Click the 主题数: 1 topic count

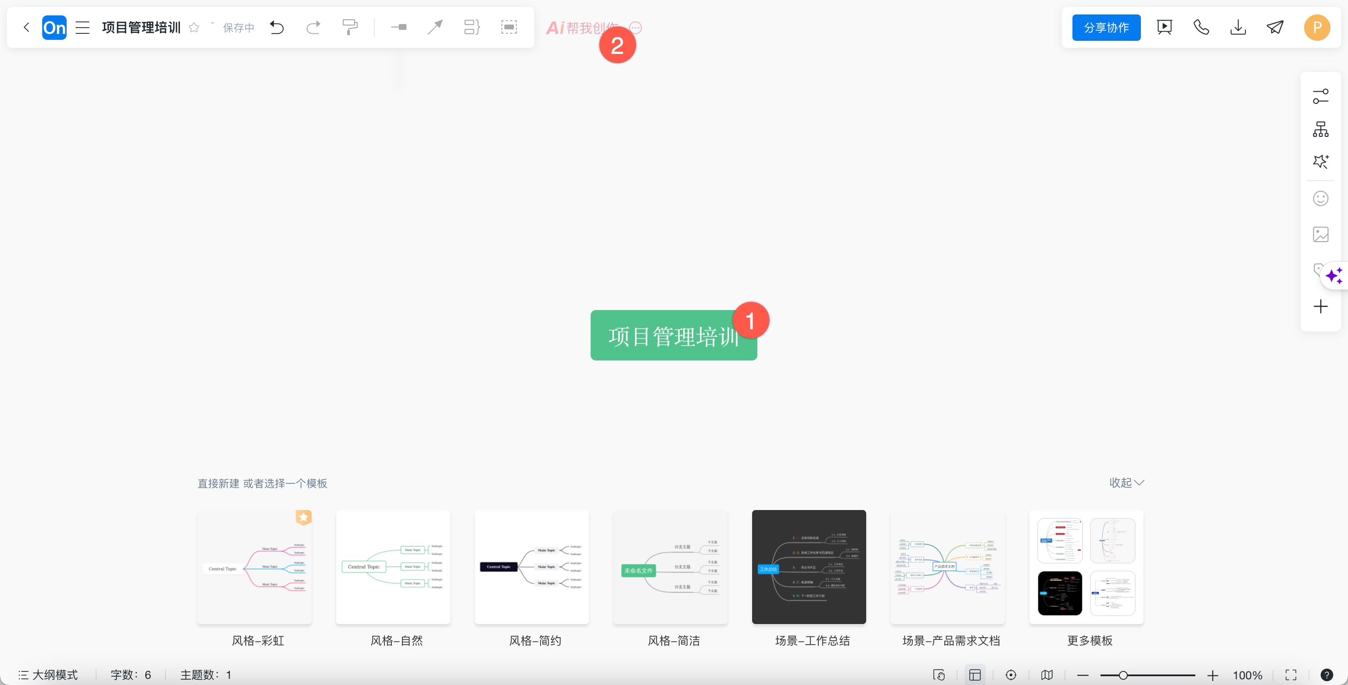[x=206, y=674]
